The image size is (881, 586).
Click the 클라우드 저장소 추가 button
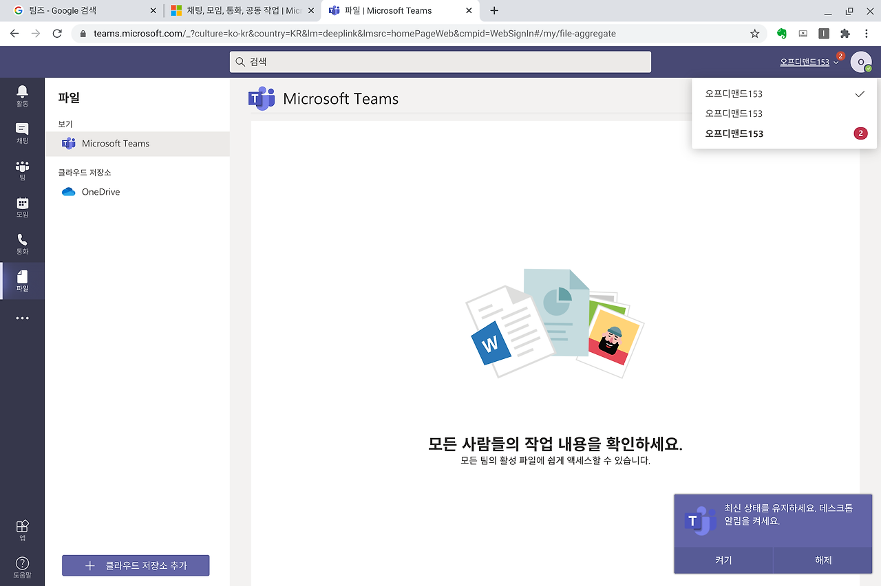click(136, 565)
